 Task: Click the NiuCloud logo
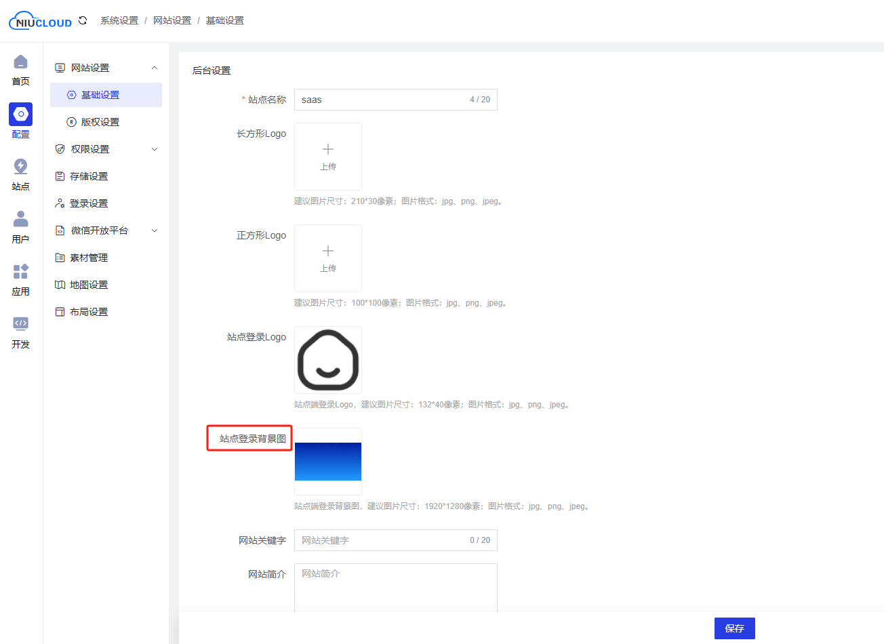(x=39, y=20)
